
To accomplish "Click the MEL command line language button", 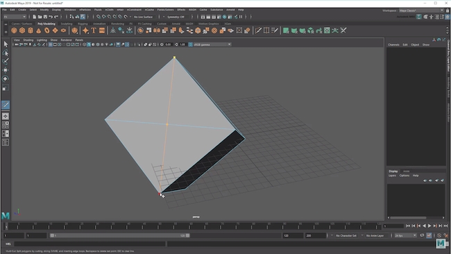I will click(x=8, y=244).
